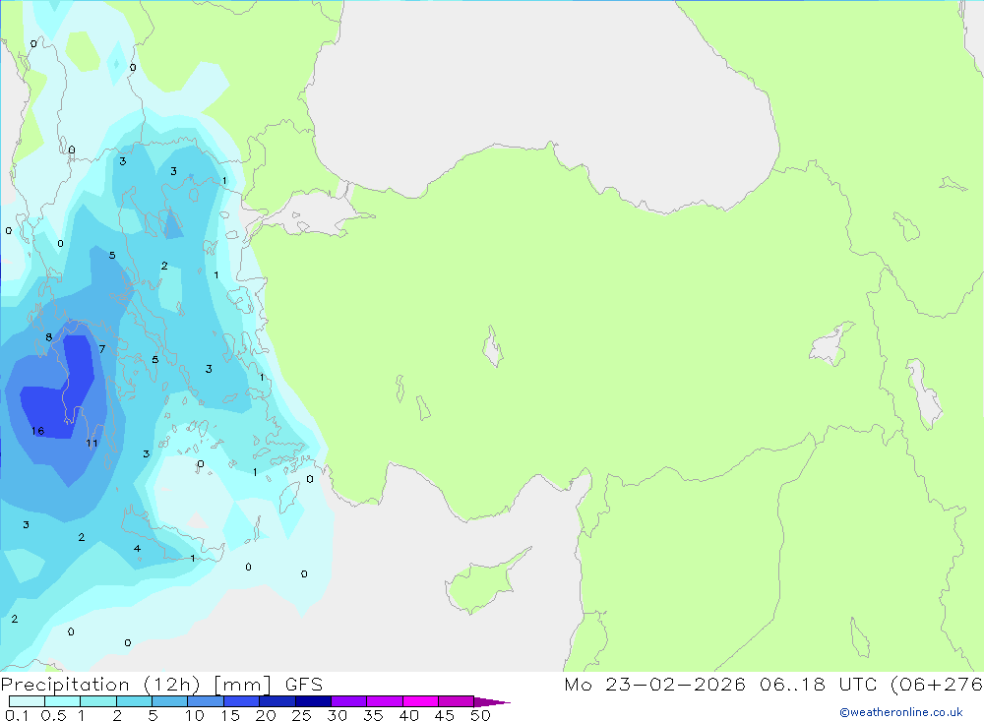This screenshot has height=721, width=984.
Task: Click the 5–10 mm legend swatch
Action: [169, 701]
